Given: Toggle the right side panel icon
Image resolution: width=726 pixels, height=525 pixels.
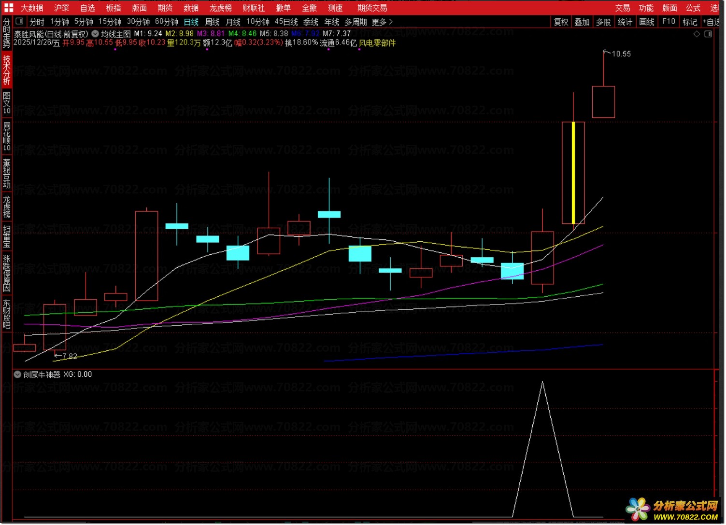Looking at the screenshot, I should (x=708, y=34).
